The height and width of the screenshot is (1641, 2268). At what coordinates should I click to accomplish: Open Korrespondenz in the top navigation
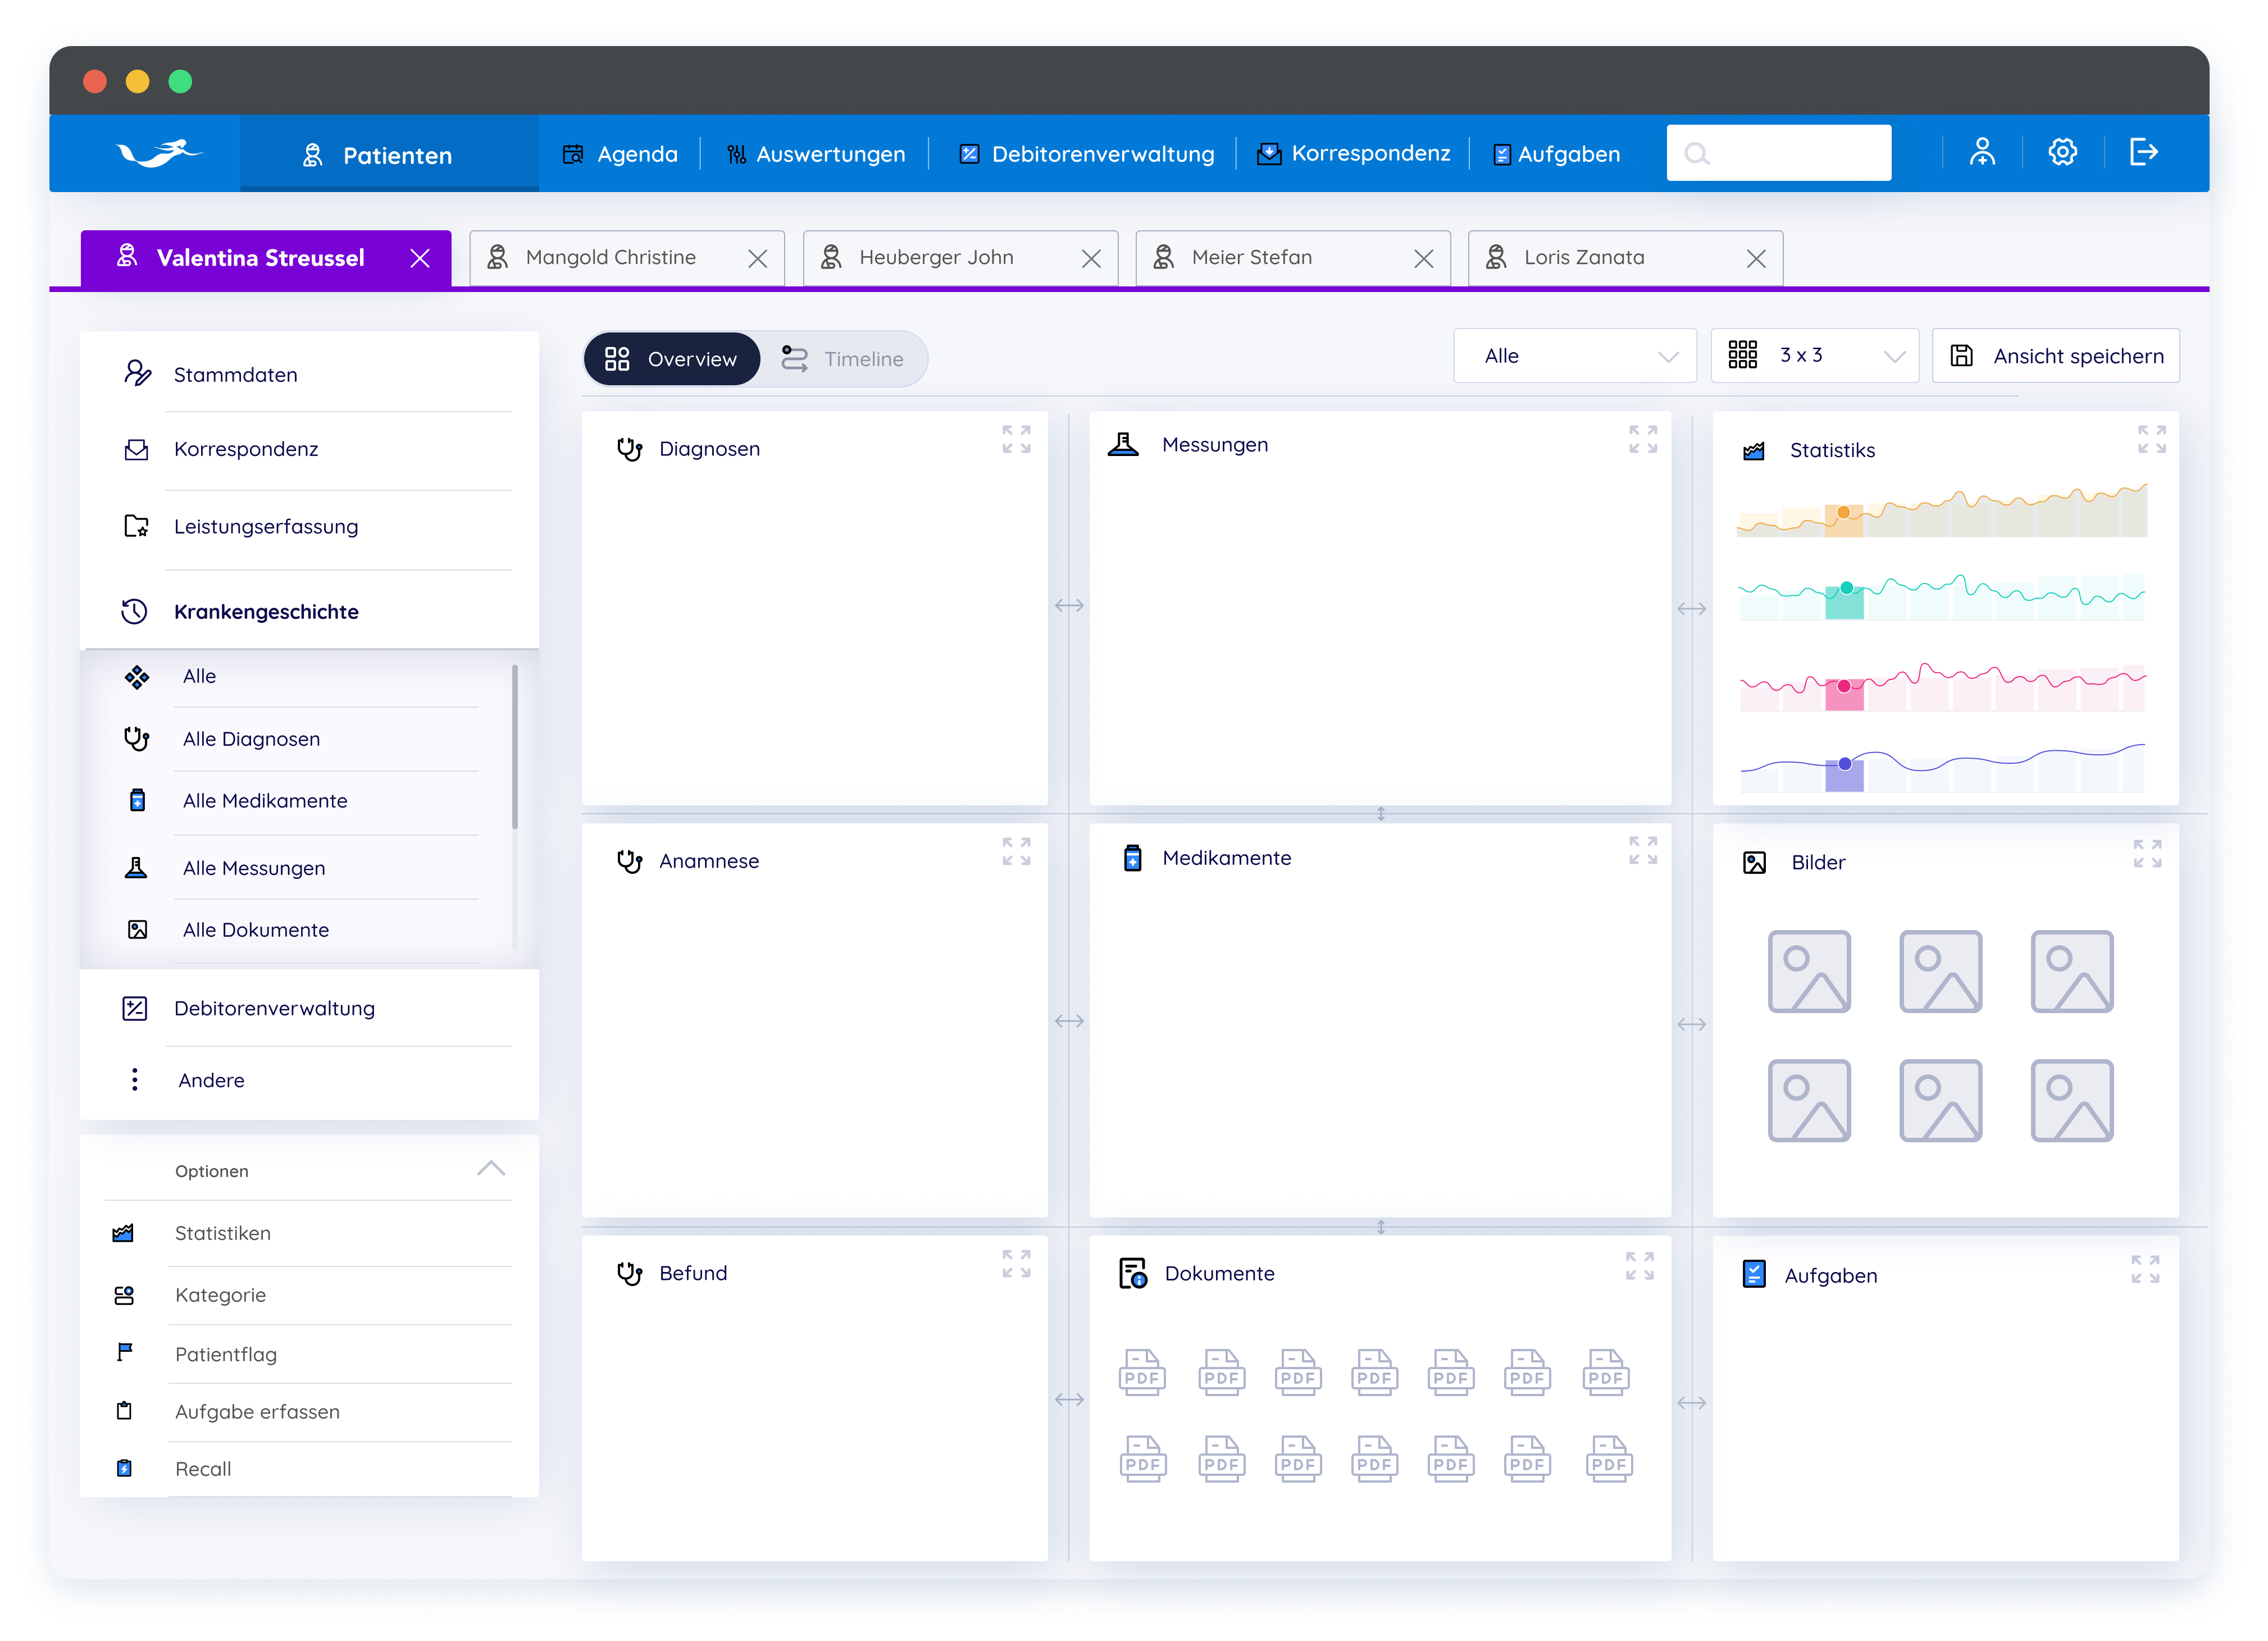point(1354,154)
